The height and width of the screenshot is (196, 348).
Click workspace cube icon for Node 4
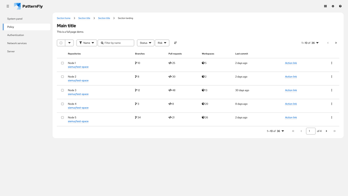[203, 104]
